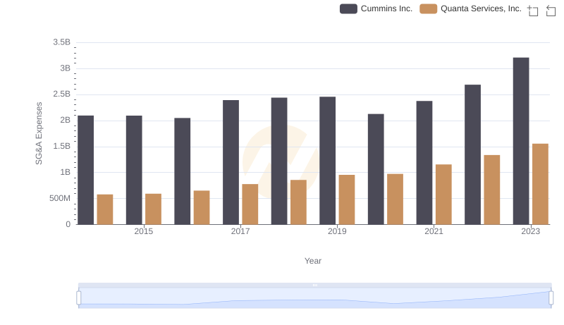Click the 1B y-axis label
Image resolution: width=564 pixels, height=325 pixels.
(65, 172)
